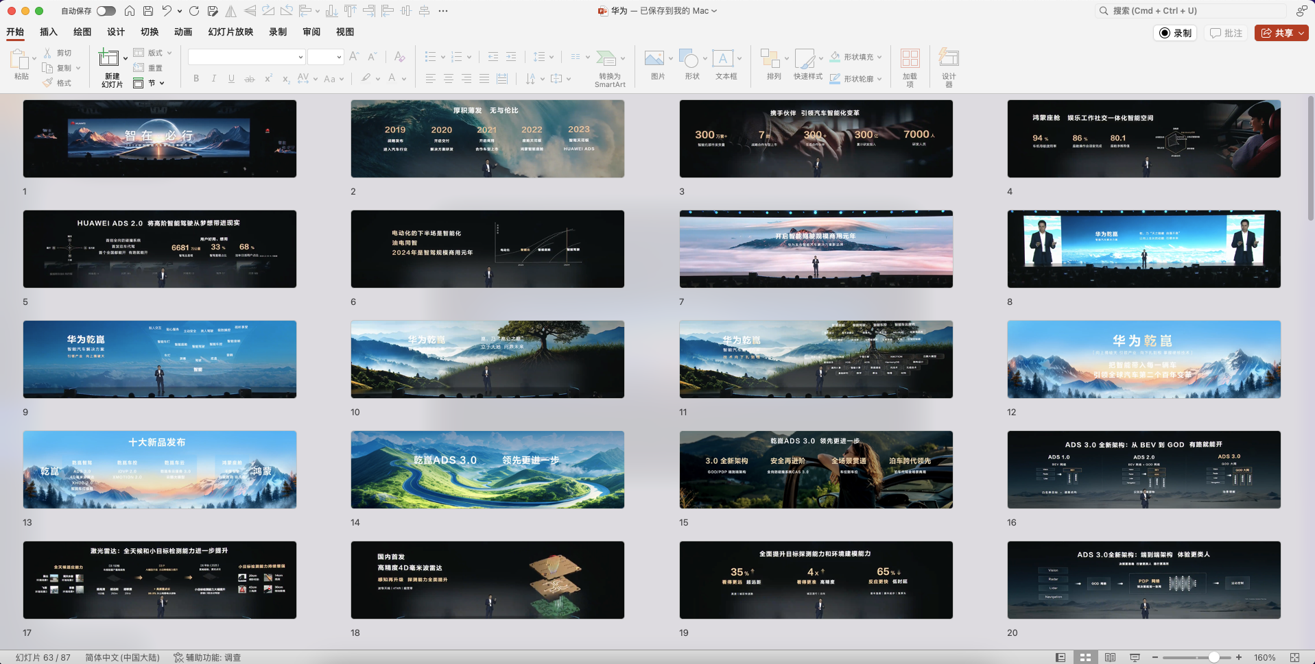Clear all formatting with the A eraser icon
The width and height of the screenshot is (1315, 664).
click(399, 57)
